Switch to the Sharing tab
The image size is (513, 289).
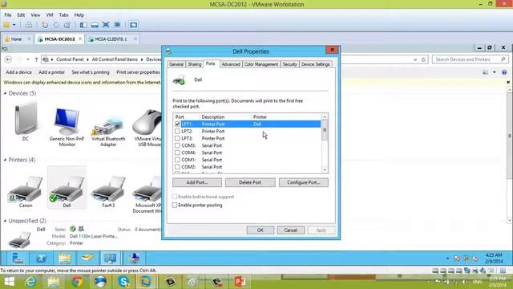click(194, 64)
